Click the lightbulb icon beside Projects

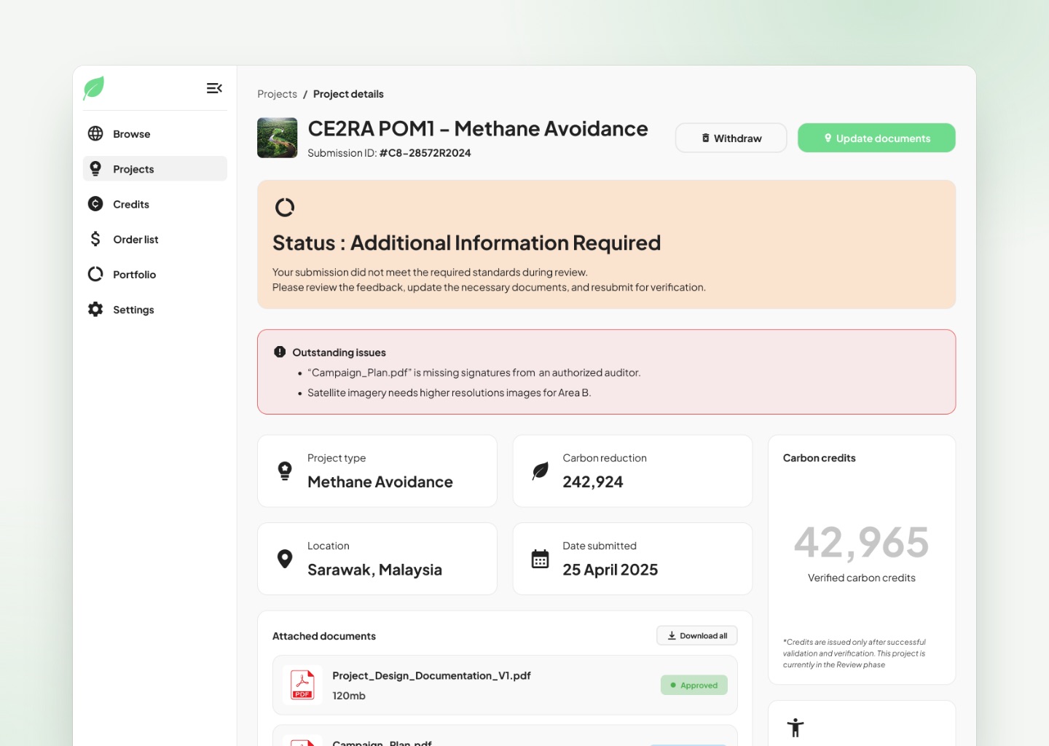point(95,169)
